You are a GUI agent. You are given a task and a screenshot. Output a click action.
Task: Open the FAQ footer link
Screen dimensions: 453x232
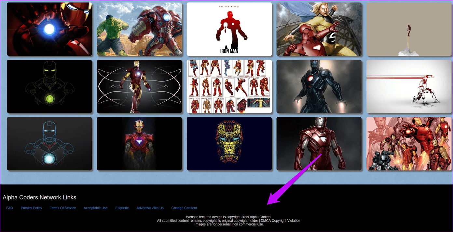[x=10, y=208]
